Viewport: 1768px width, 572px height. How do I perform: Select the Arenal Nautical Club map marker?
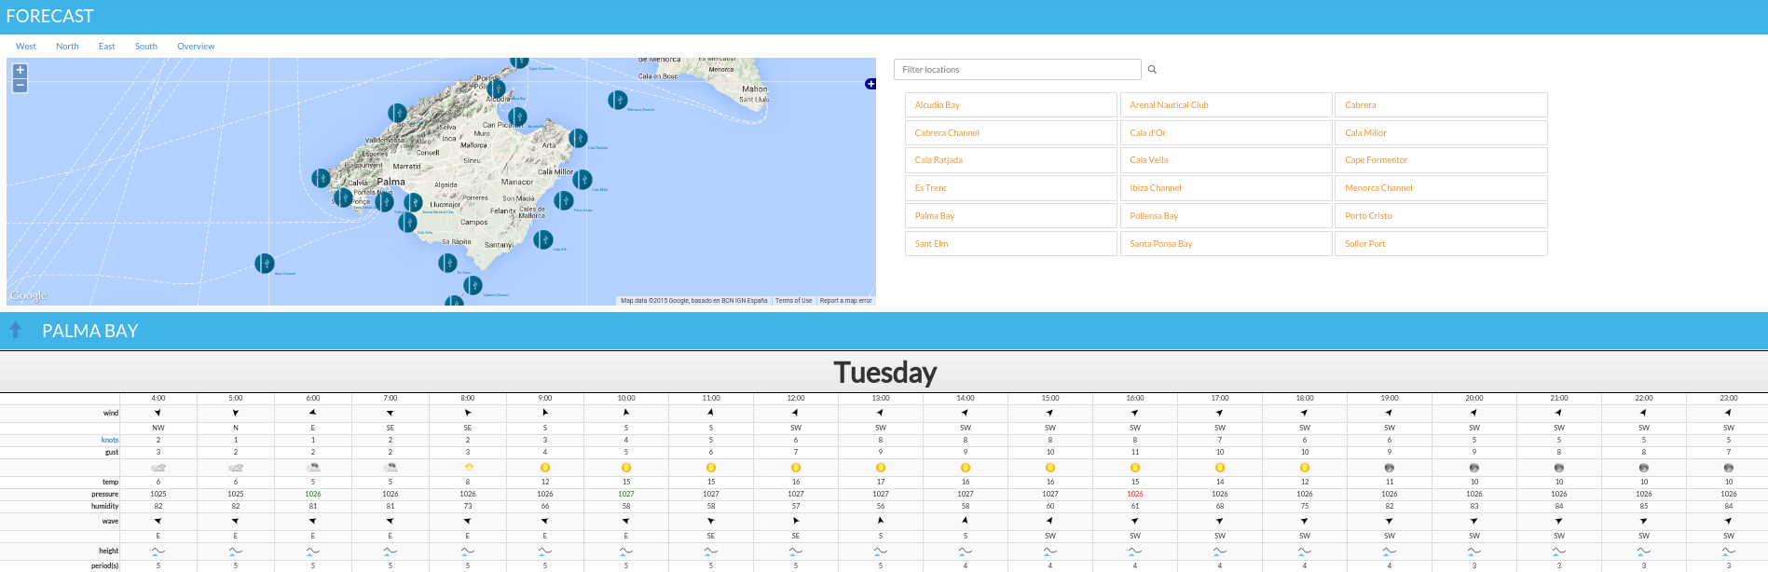(x=413, y=202)
